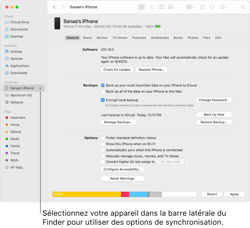
Task: Open the 128 kbps AAC dropdown
Action: [x=172, y=162]
